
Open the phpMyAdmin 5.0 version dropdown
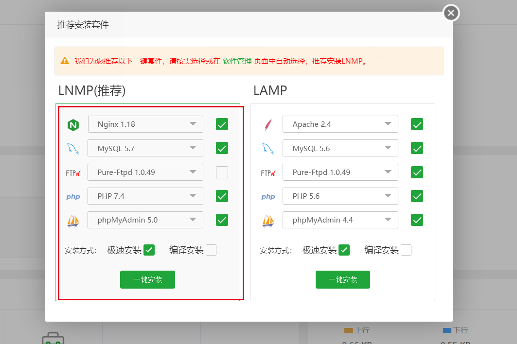[145, 220]
